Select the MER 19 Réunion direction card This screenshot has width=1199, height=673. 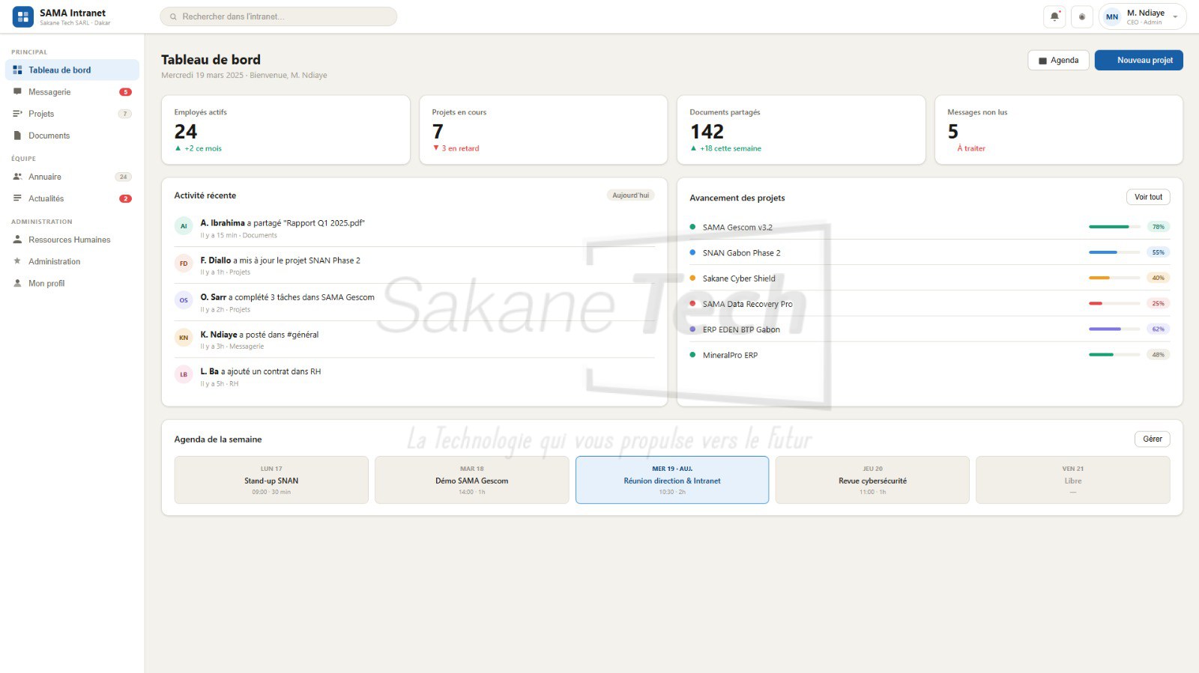tap(672, 480)
